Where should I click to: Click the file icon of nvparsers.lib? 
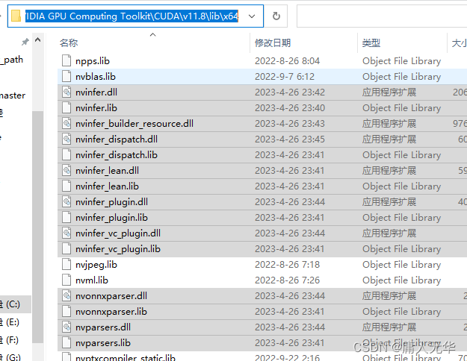(67, 342)
